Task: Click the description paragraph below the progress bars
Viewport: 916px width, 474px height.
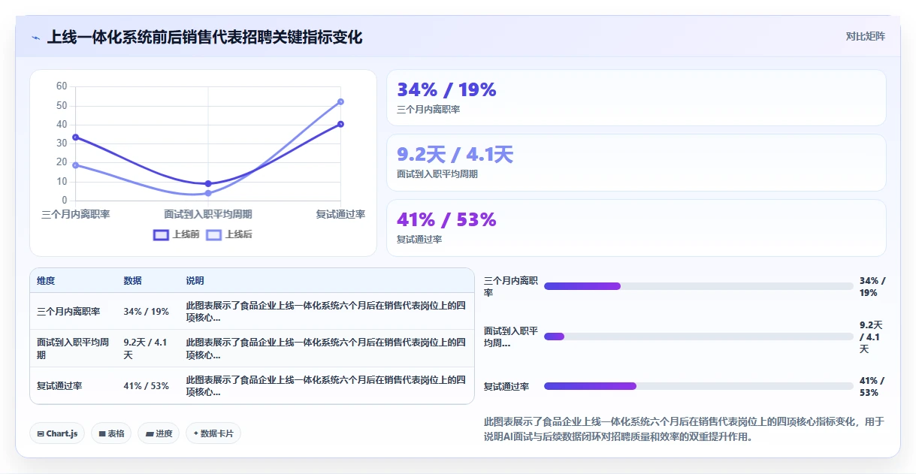Action: click(685, 429)
